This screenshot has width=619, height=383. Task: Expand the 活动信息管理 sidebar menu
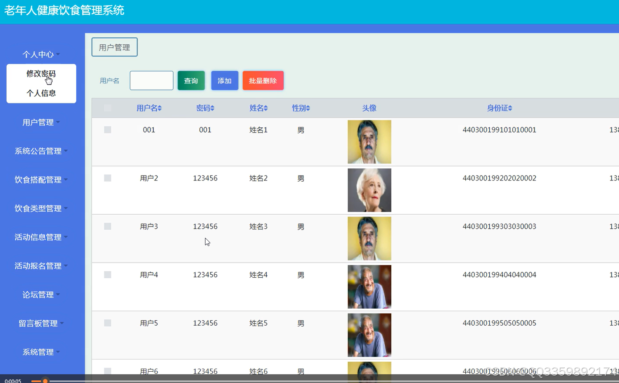coord(41,237)
